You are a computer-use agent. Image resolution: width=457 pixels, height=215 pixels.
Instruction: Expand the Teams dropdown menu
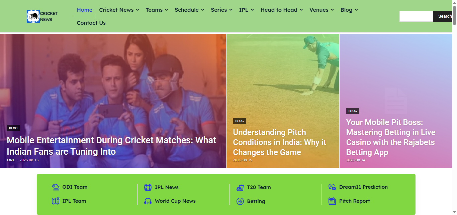pyautogui.click(x=157, y=10)
